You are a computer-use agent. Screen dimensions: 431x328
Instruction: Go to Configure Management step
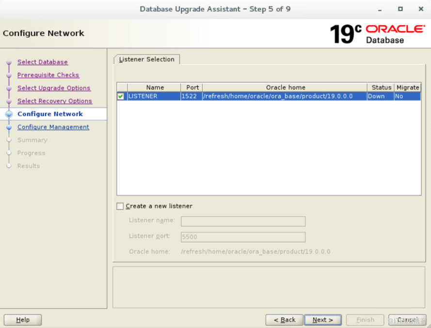(x=53, y=127)
